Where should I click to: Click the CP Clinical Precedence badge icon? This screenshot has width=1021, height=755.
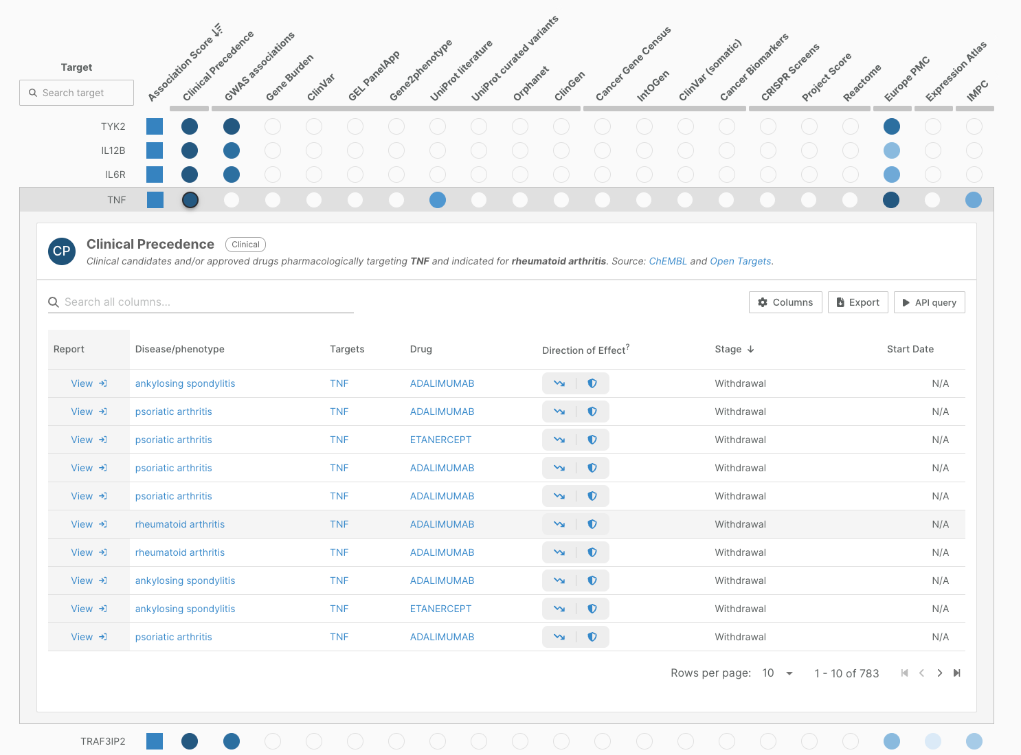click(62, 251)
